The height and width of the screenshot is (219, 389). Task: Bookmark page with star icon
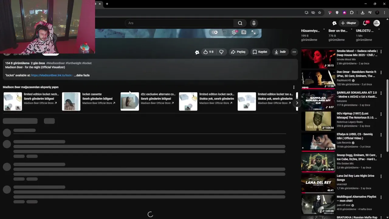click(x=319, y=12)
